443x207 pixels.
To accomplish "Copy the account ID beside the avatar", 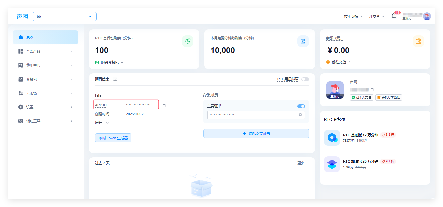I will pyautogui.click(x=372, y=89).
